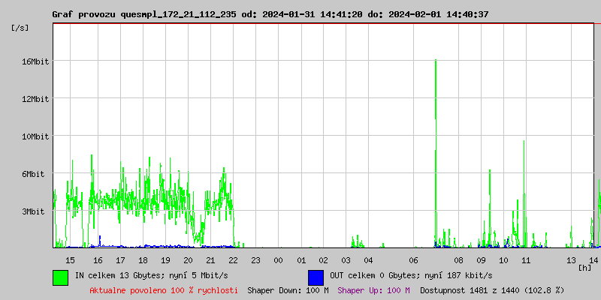The width and height of the screenshot is (601, 300).
Task: Click the 6Mbit y-axis label
Action: click(35, 174)
